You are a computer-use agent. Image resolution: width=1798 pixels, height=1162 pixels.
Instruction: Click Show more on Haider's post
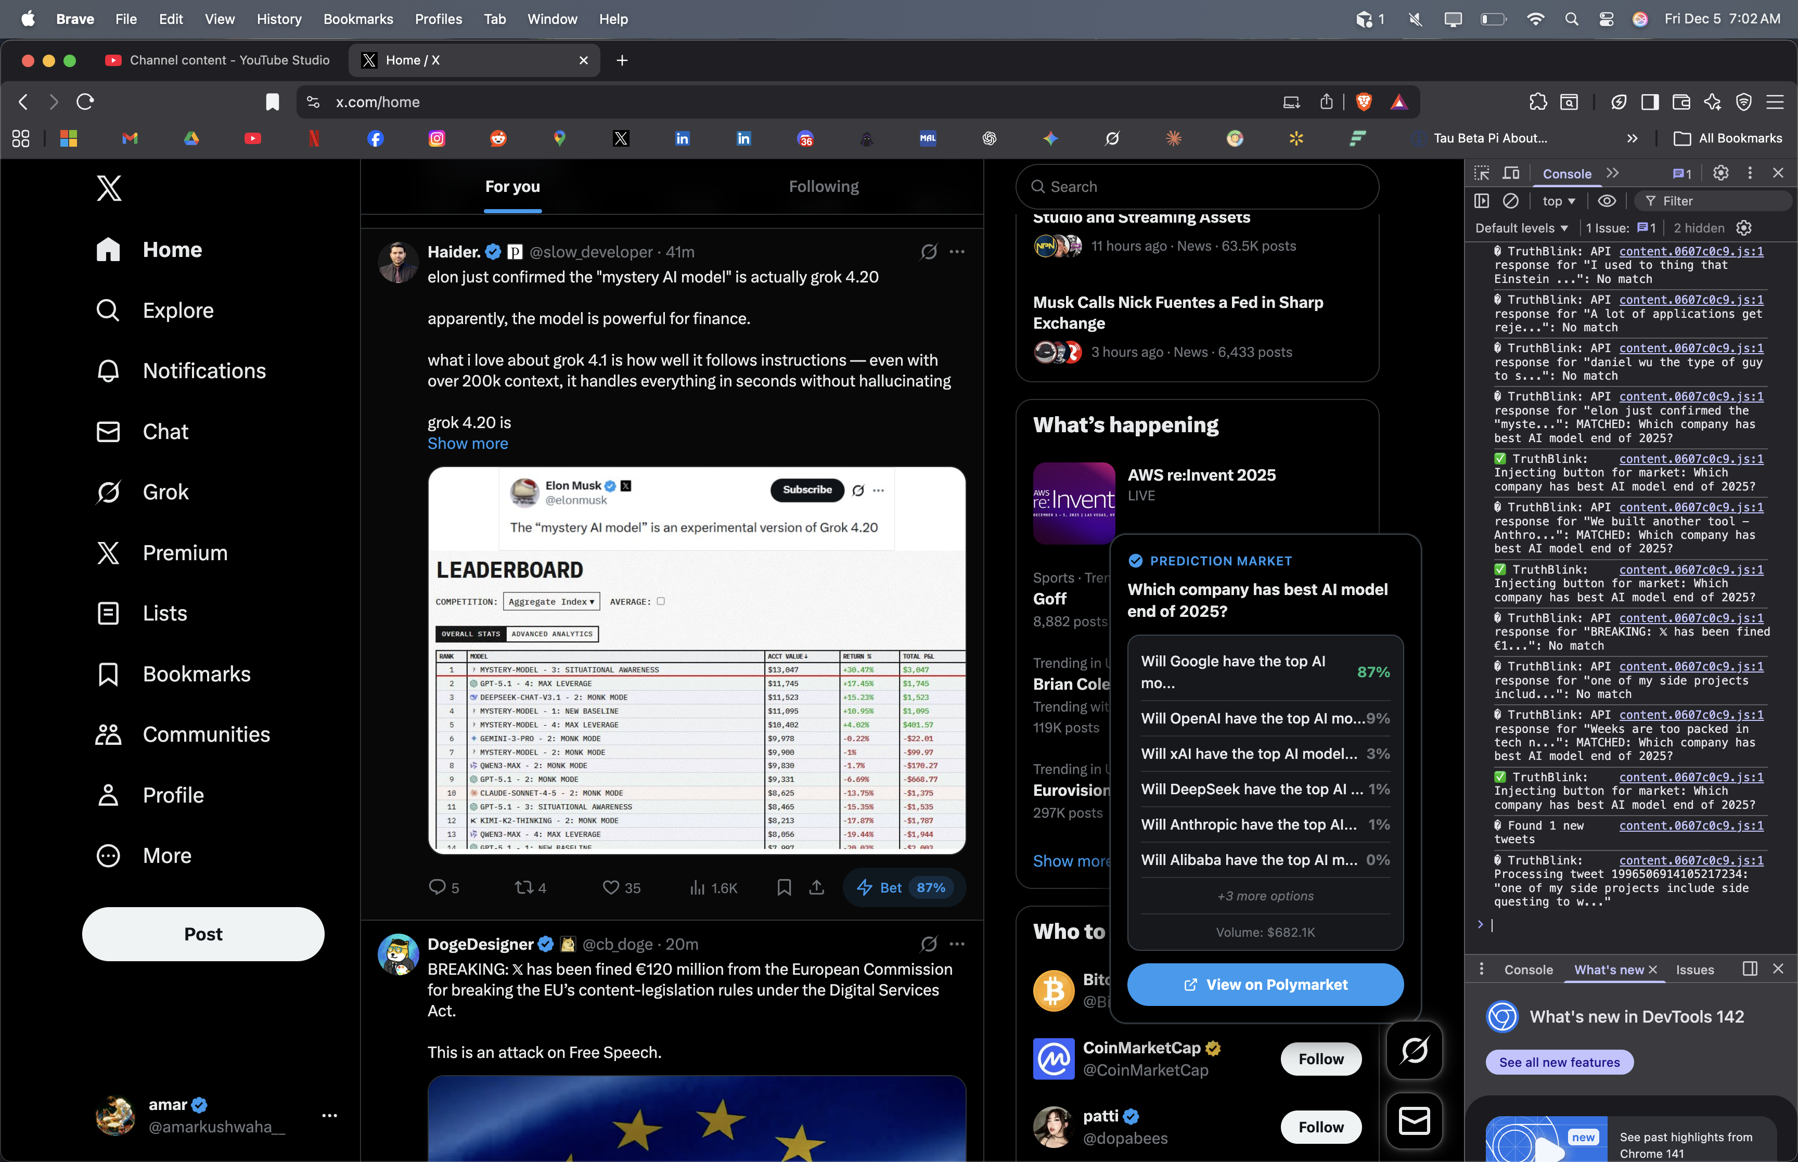coord(467,444)
